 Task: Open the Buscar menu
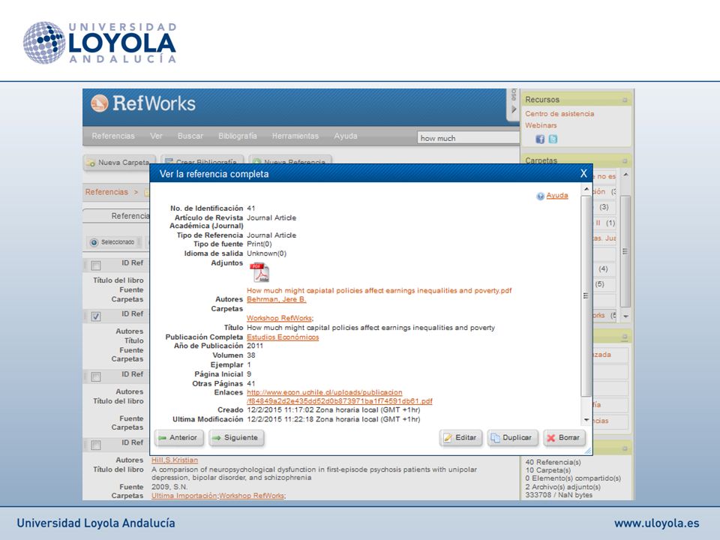coord(190,136)
